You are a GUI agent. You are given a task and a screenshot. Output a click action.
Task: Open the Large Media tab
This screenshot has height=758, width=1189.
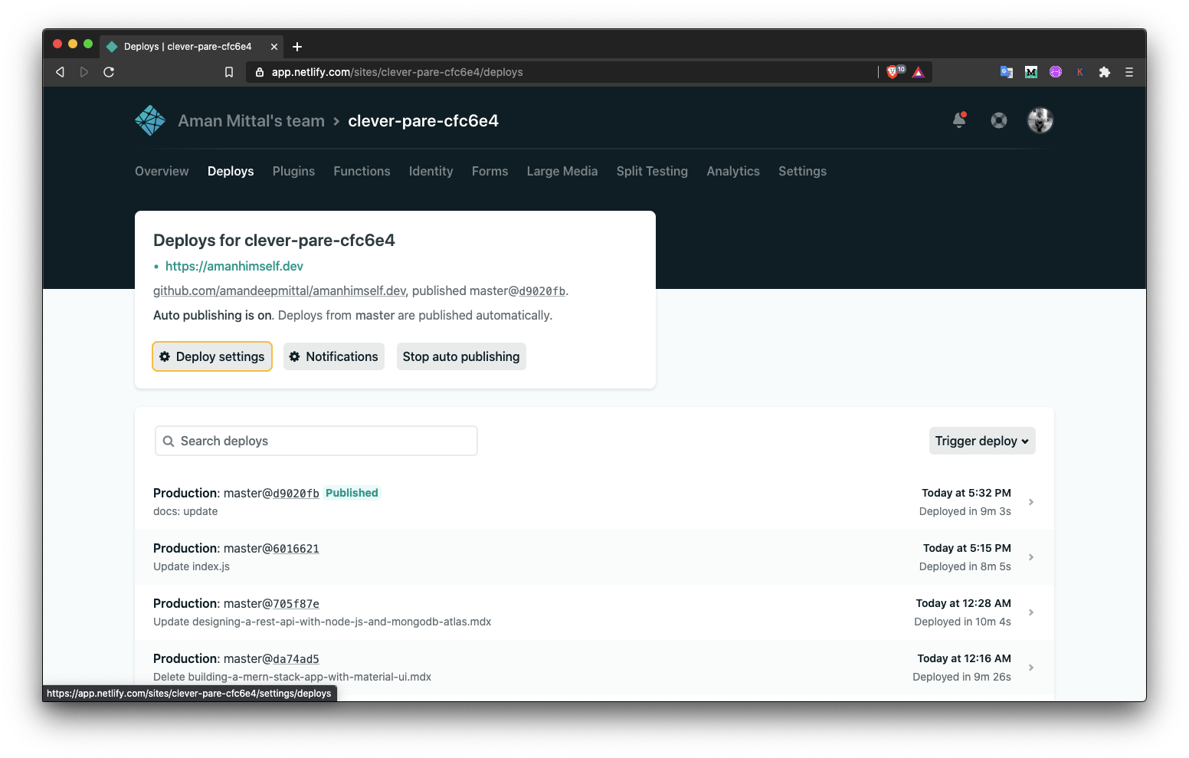562,171
